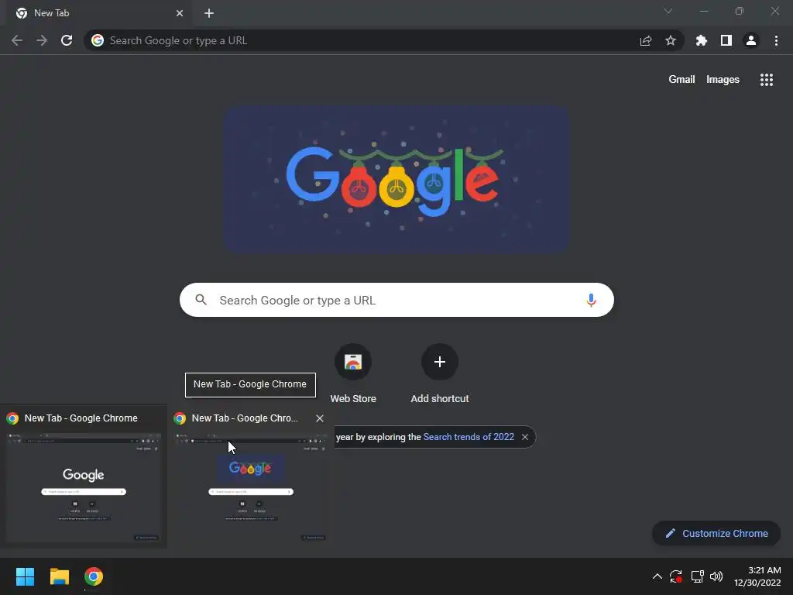Click the Chrome taskbar icon
Viewport: 793px width, 595px height.
[x=94, y=576]
